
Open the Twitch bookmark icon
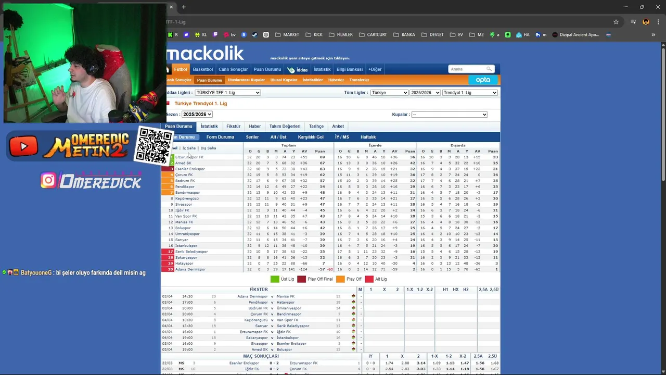[215, 35]
